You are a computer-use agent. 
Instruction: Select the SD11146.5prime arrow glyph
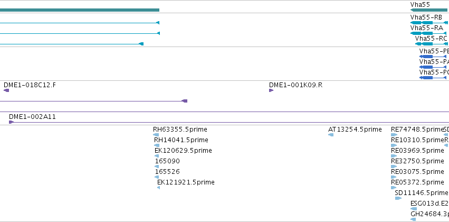click(x=398, y=198)
